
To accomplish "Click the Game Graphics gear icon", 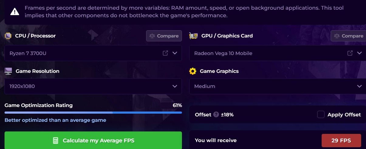I will (193, 71).
